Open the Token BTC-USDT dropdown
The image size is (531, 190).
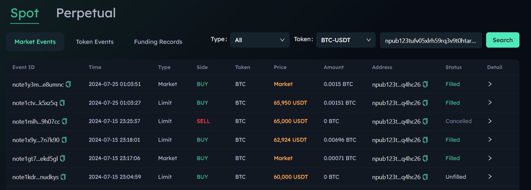click(346, 40)
